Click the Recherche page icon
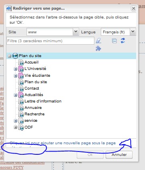The height and width of the screenshot is (170, 145). (x=21, y=114)
